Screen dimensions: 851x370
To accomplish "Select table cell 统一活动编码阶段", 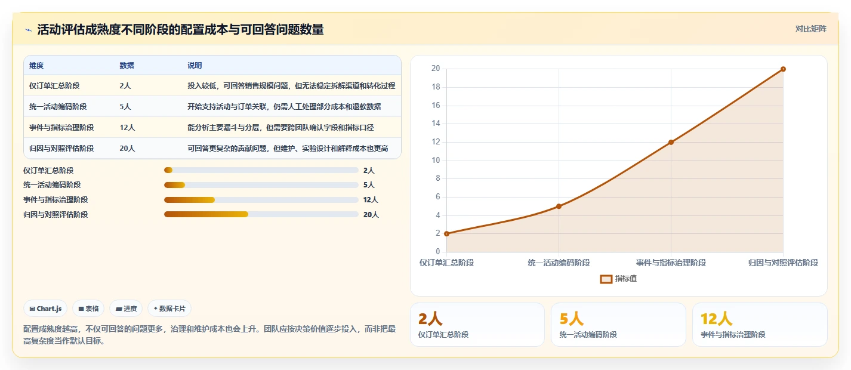I will (x=58, y=107).
